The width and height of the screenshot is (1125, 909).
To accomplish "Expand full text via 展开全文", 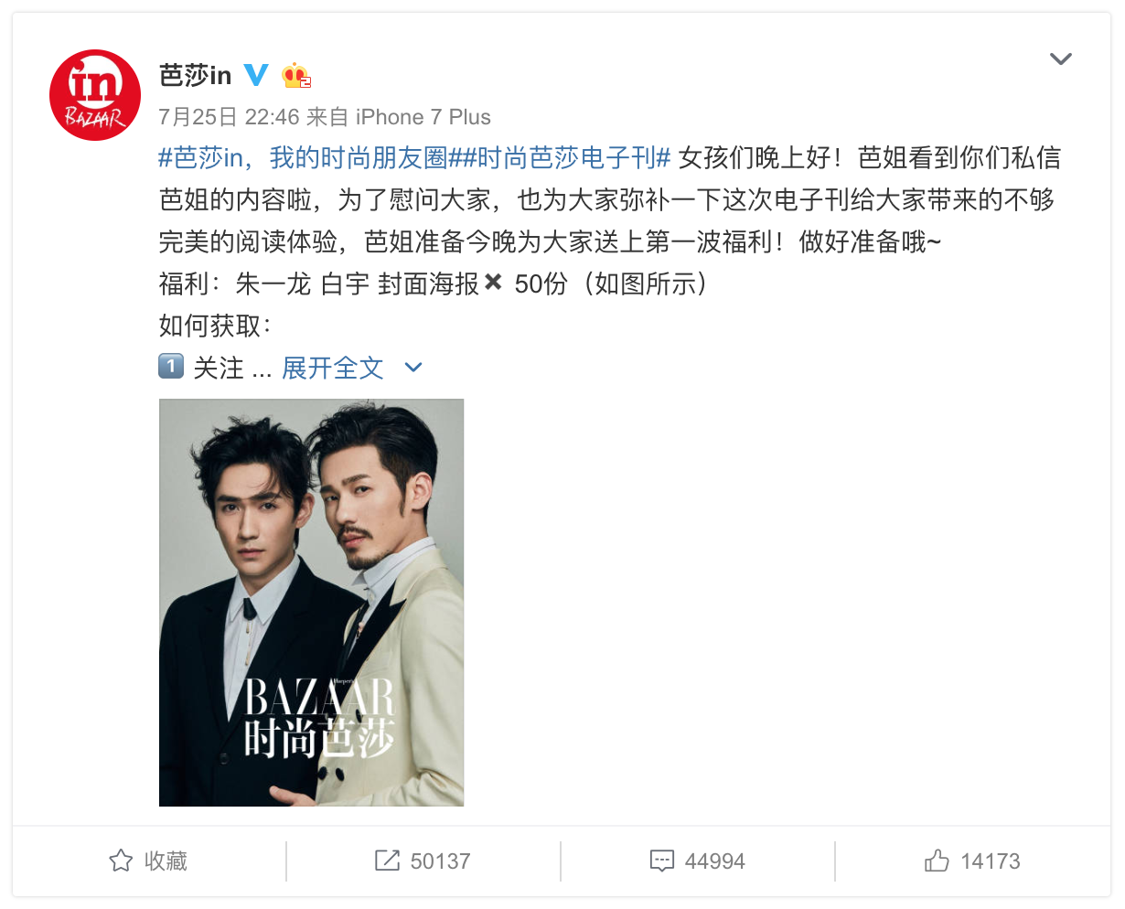I will (x=333, y=368).
